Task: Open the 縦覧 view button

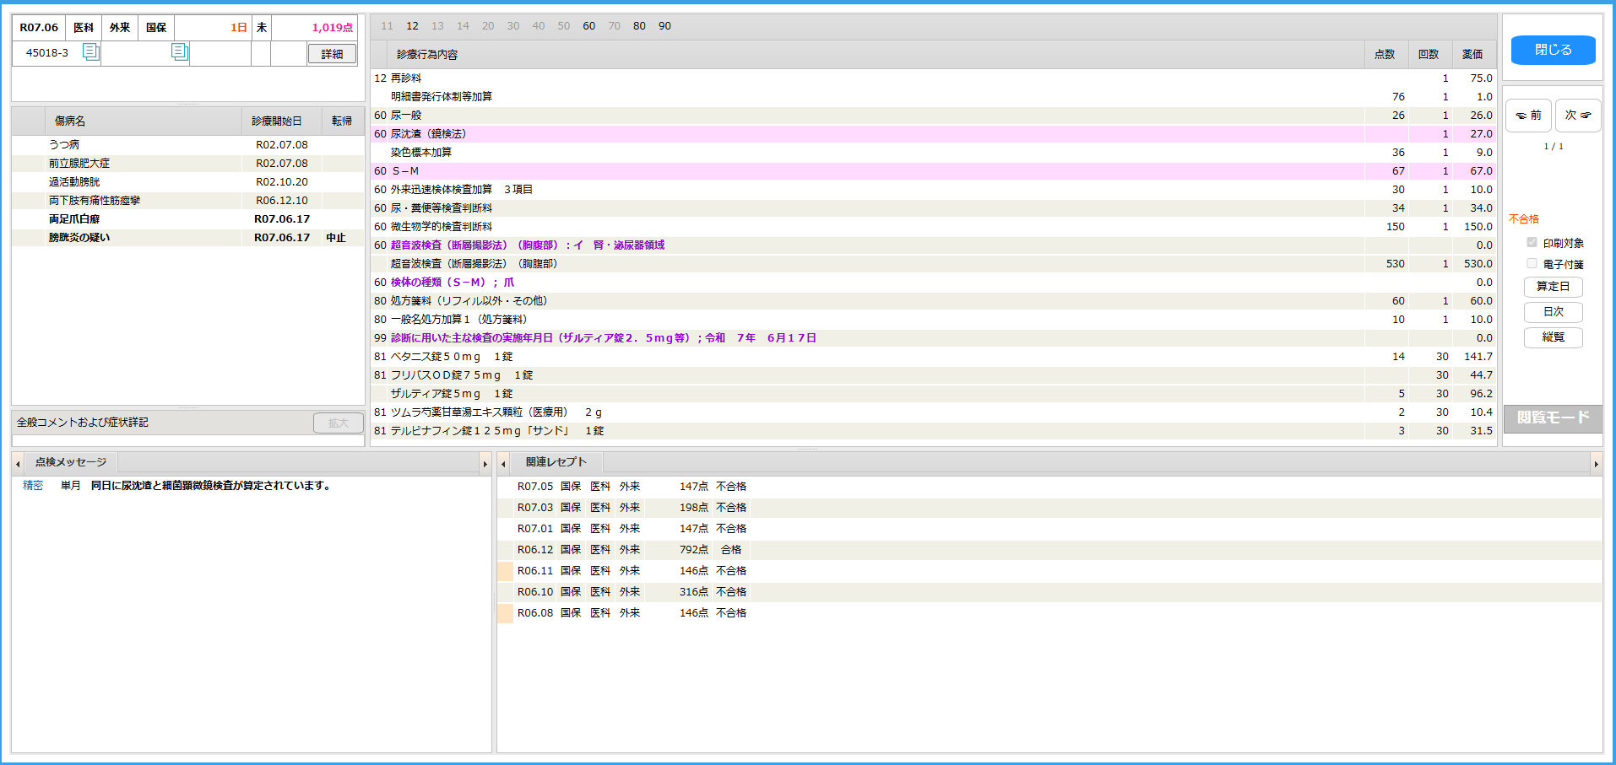Action: [x=1553, y=337]
